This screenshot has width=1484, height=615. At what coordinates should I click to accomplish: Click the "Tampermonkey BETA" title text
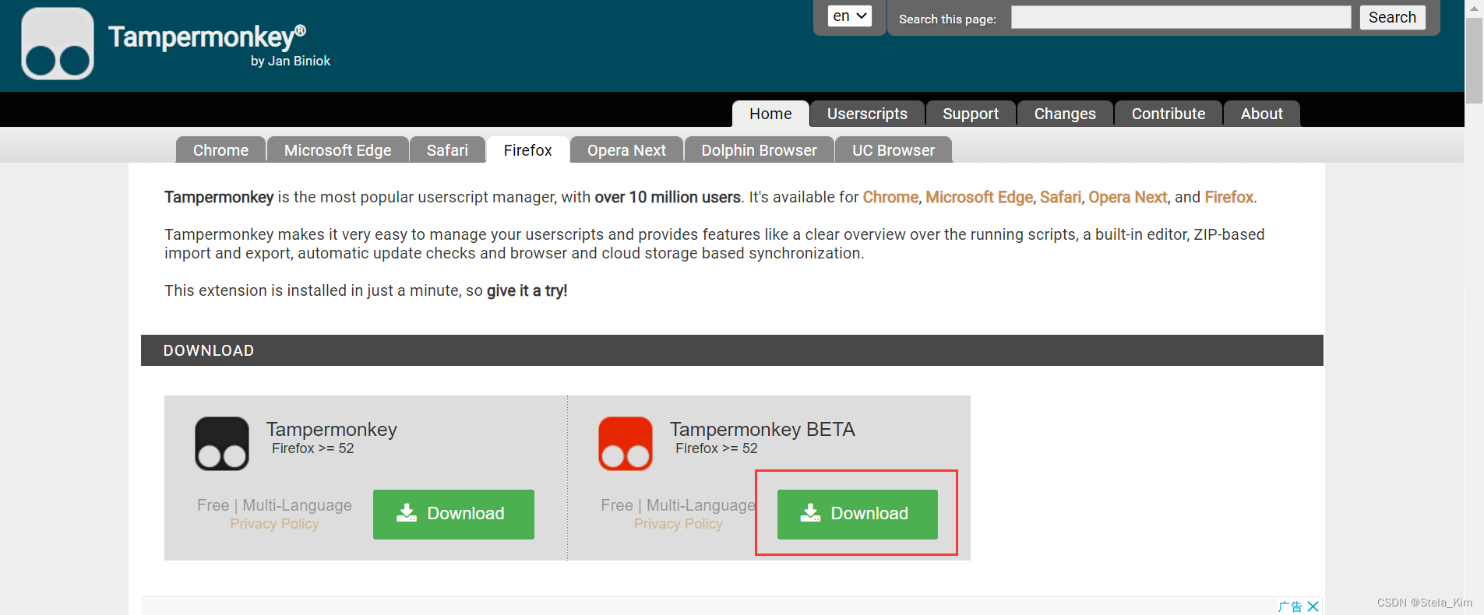click(763, 429)
